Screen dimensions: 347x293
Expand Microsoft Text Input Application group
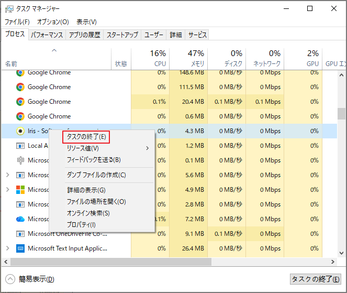(8, 248)
